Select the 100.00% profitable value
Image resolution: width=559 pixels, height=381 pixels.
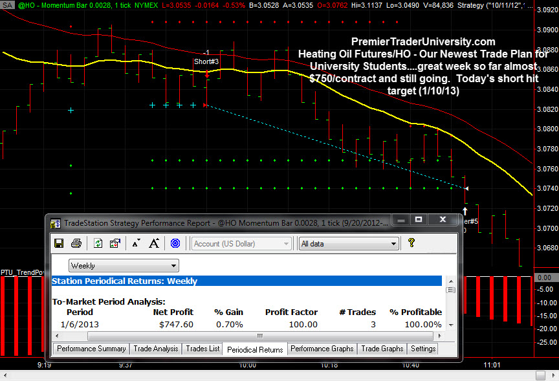point(423,324)
